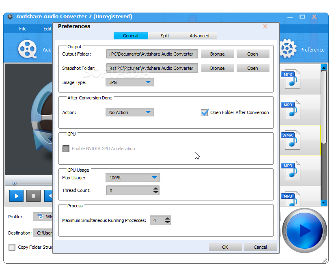
Task: Open the Image Type JPG dropdown
Action: tap(130, 82)
